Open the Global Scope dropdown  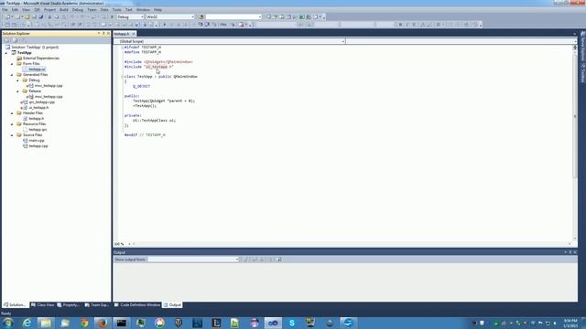(230, 41)
